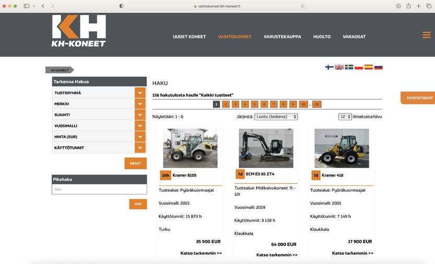Open a new tab
Viewport: 435px width, 264px height.
pyautogui.click(x=418, y=6)
